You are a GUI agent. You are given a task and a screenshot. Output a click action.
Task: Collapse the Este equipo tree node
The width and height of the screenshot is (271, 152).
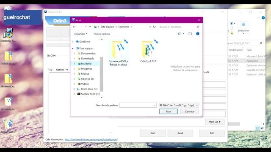[72, 49]
